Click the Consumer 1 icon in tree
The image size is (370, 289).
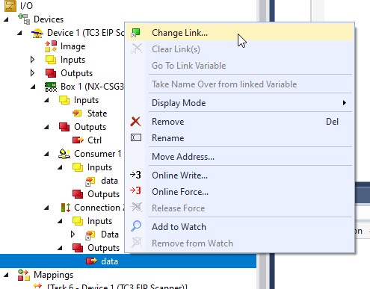(x=64, y=154)
